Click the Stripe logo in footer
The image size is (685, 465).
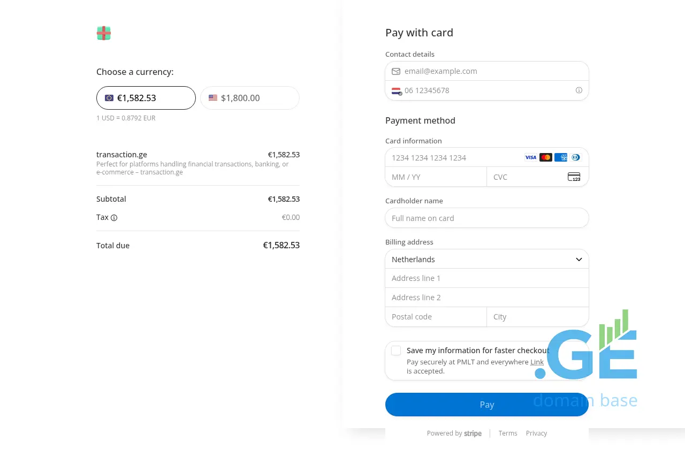click(473, 433)
